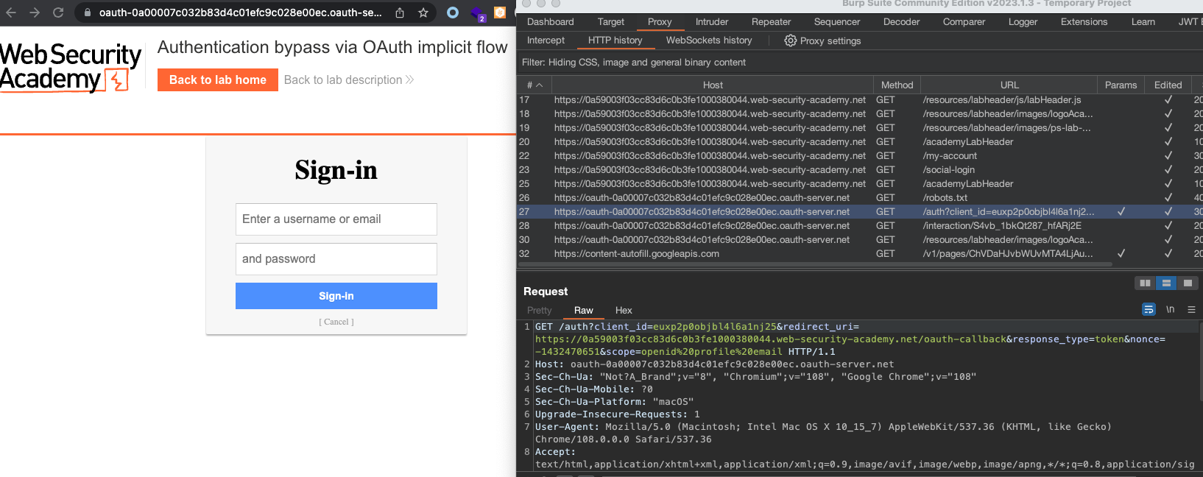Sort history by the # column
Viewport: 1203px width, 477px height.
[x=535, y=85]
